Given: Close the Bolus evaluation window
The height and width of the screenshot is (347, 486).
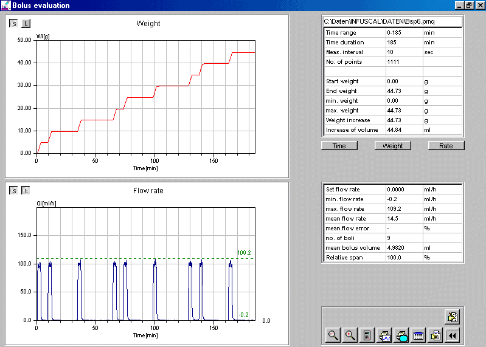Looking at the screenshot, I should 480,5.
